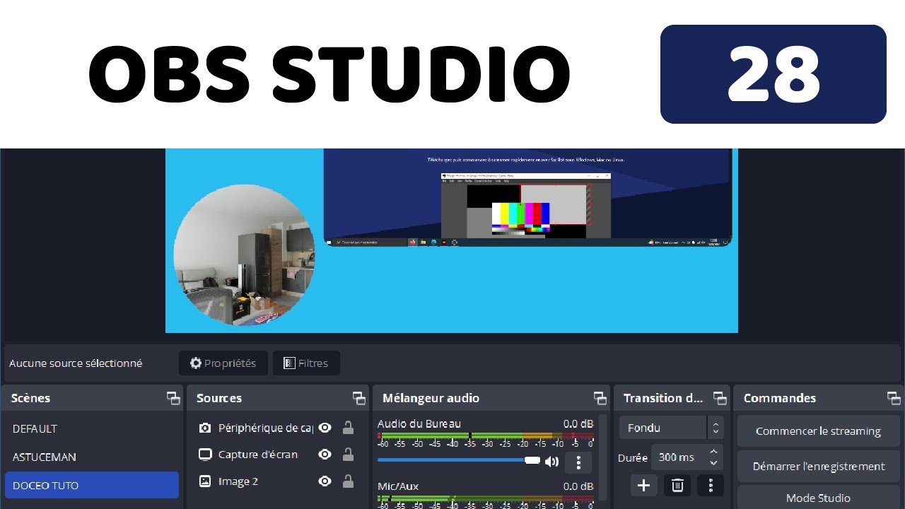Click Commencer le streaming
This screenshot has width=905, height=509.
point(818,431)
